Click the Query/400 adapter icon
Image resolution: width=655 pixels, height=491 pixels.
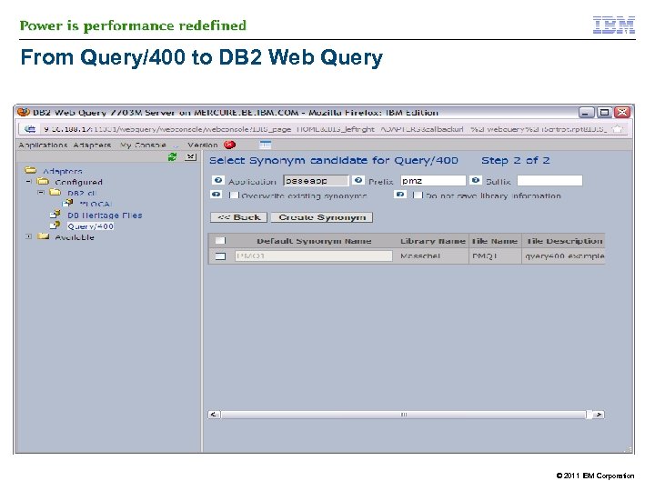click(55, 225)
